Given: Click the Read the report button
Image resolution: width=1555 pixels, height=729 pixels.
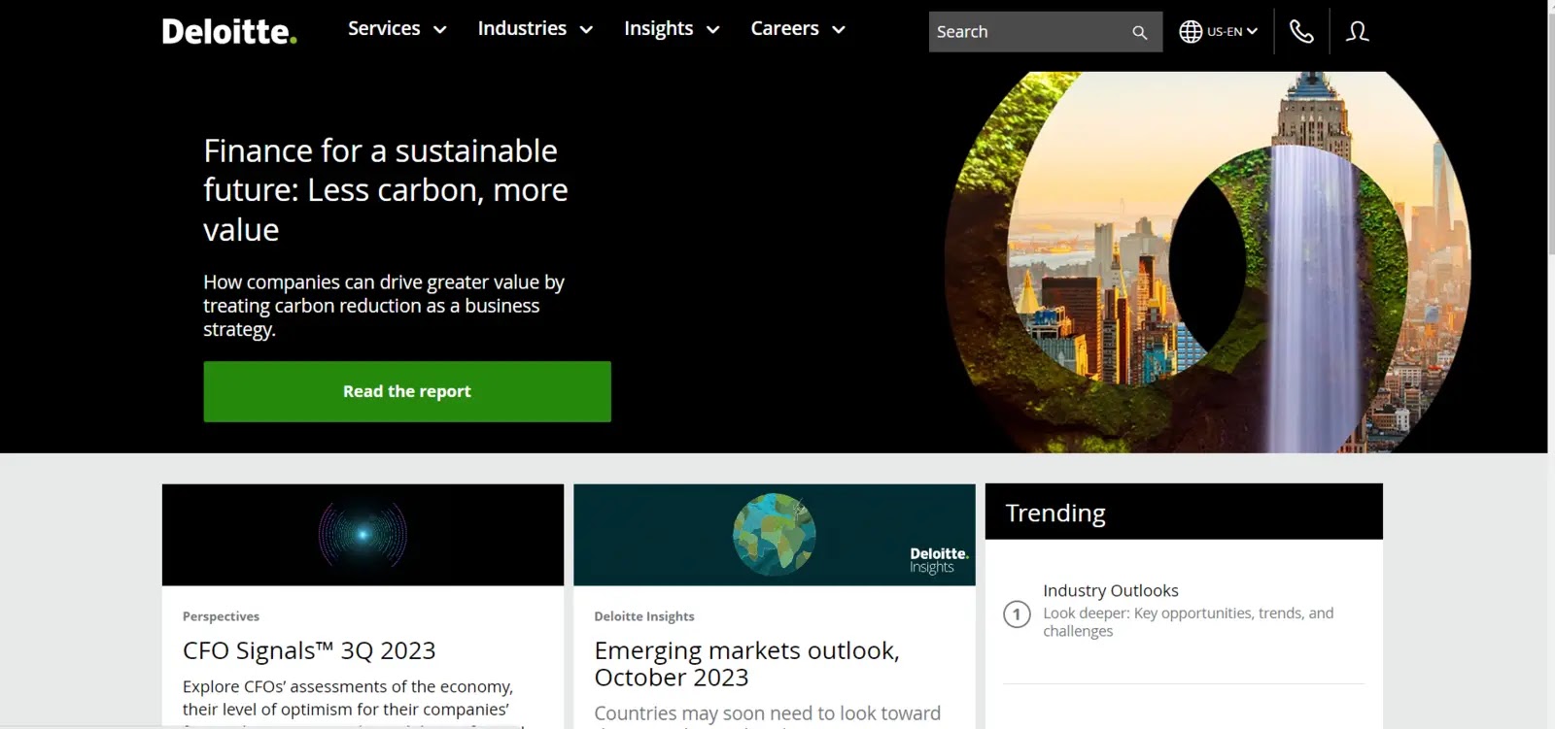Looking at the screenshot, I should 407,391.
